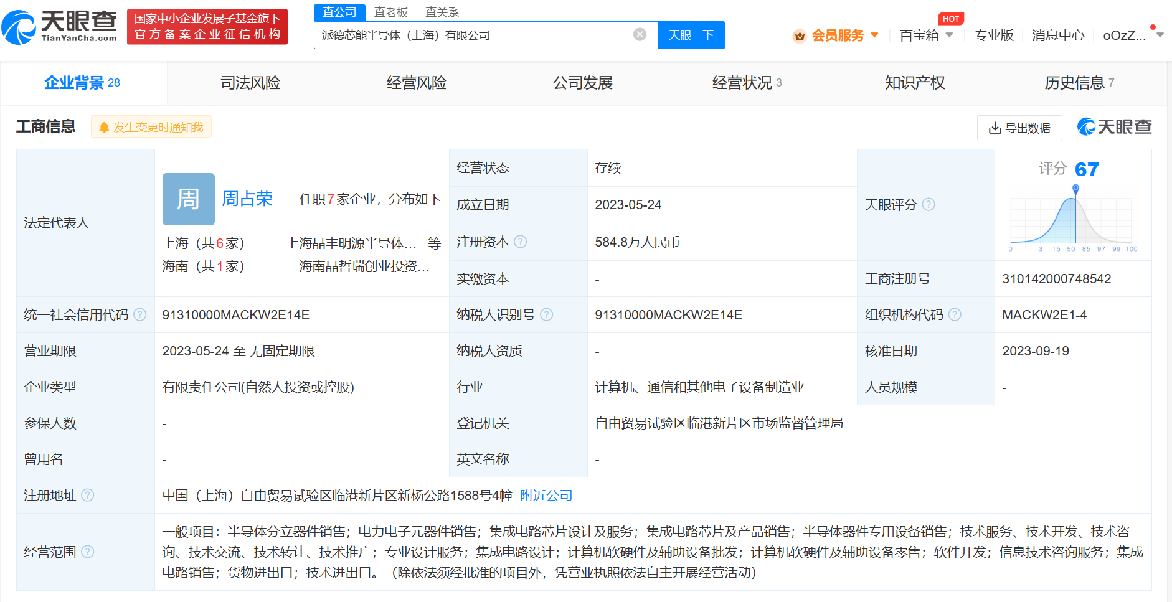Click 上海(共6家) region text

[x=204, y=243]
